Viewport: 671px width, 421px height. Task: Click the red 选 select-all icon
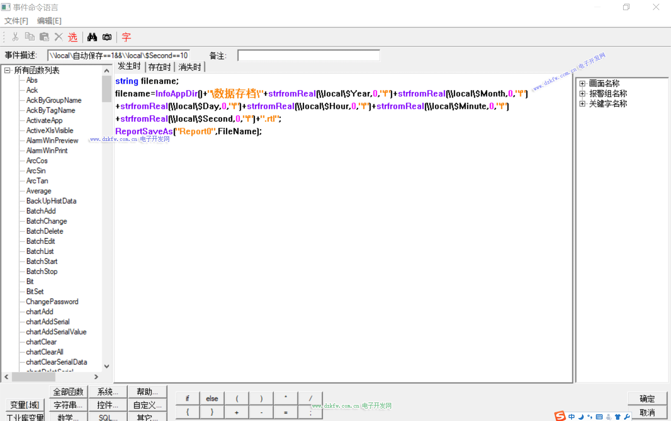click(x=73, y=37)
